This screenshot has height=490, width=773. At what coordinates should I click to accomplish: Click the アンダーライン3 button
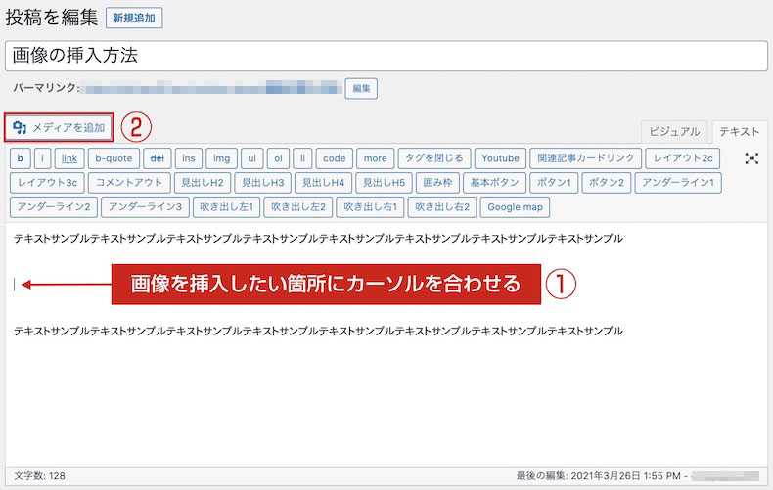tap(145, 207)
